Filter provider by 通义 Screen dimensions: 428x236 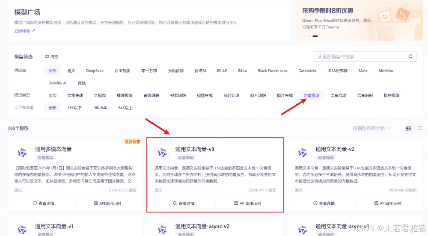point(71,71)
